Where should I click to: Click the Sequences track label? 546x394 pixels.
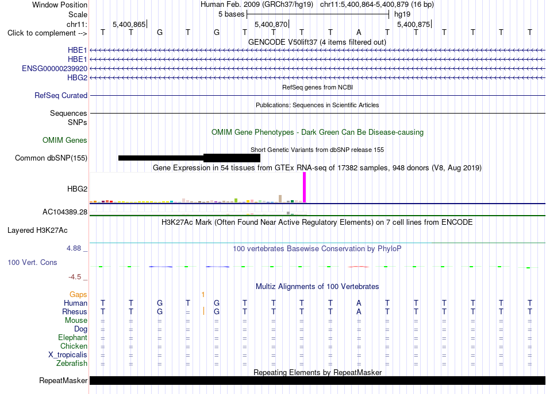pyautogui.click(x=68, y=113)
